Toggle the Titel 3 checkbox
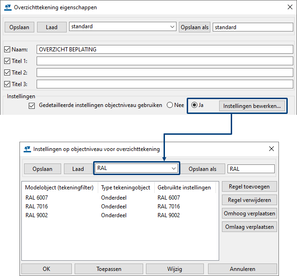The width and height of the screenshot is (297, 276). click(x=7, y=84)
